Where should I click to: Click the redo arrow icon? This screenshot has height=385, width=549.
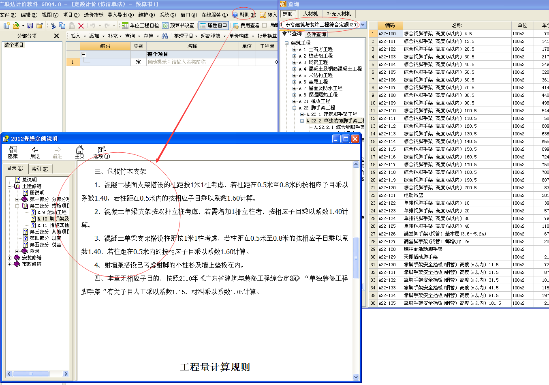click(x=107, y=26)
